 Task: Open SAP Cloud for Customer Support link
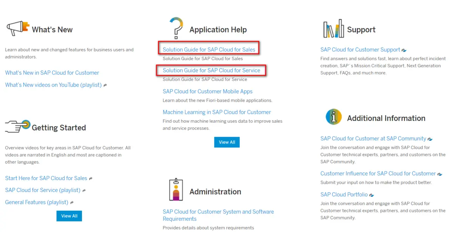[x=360, y=50]
